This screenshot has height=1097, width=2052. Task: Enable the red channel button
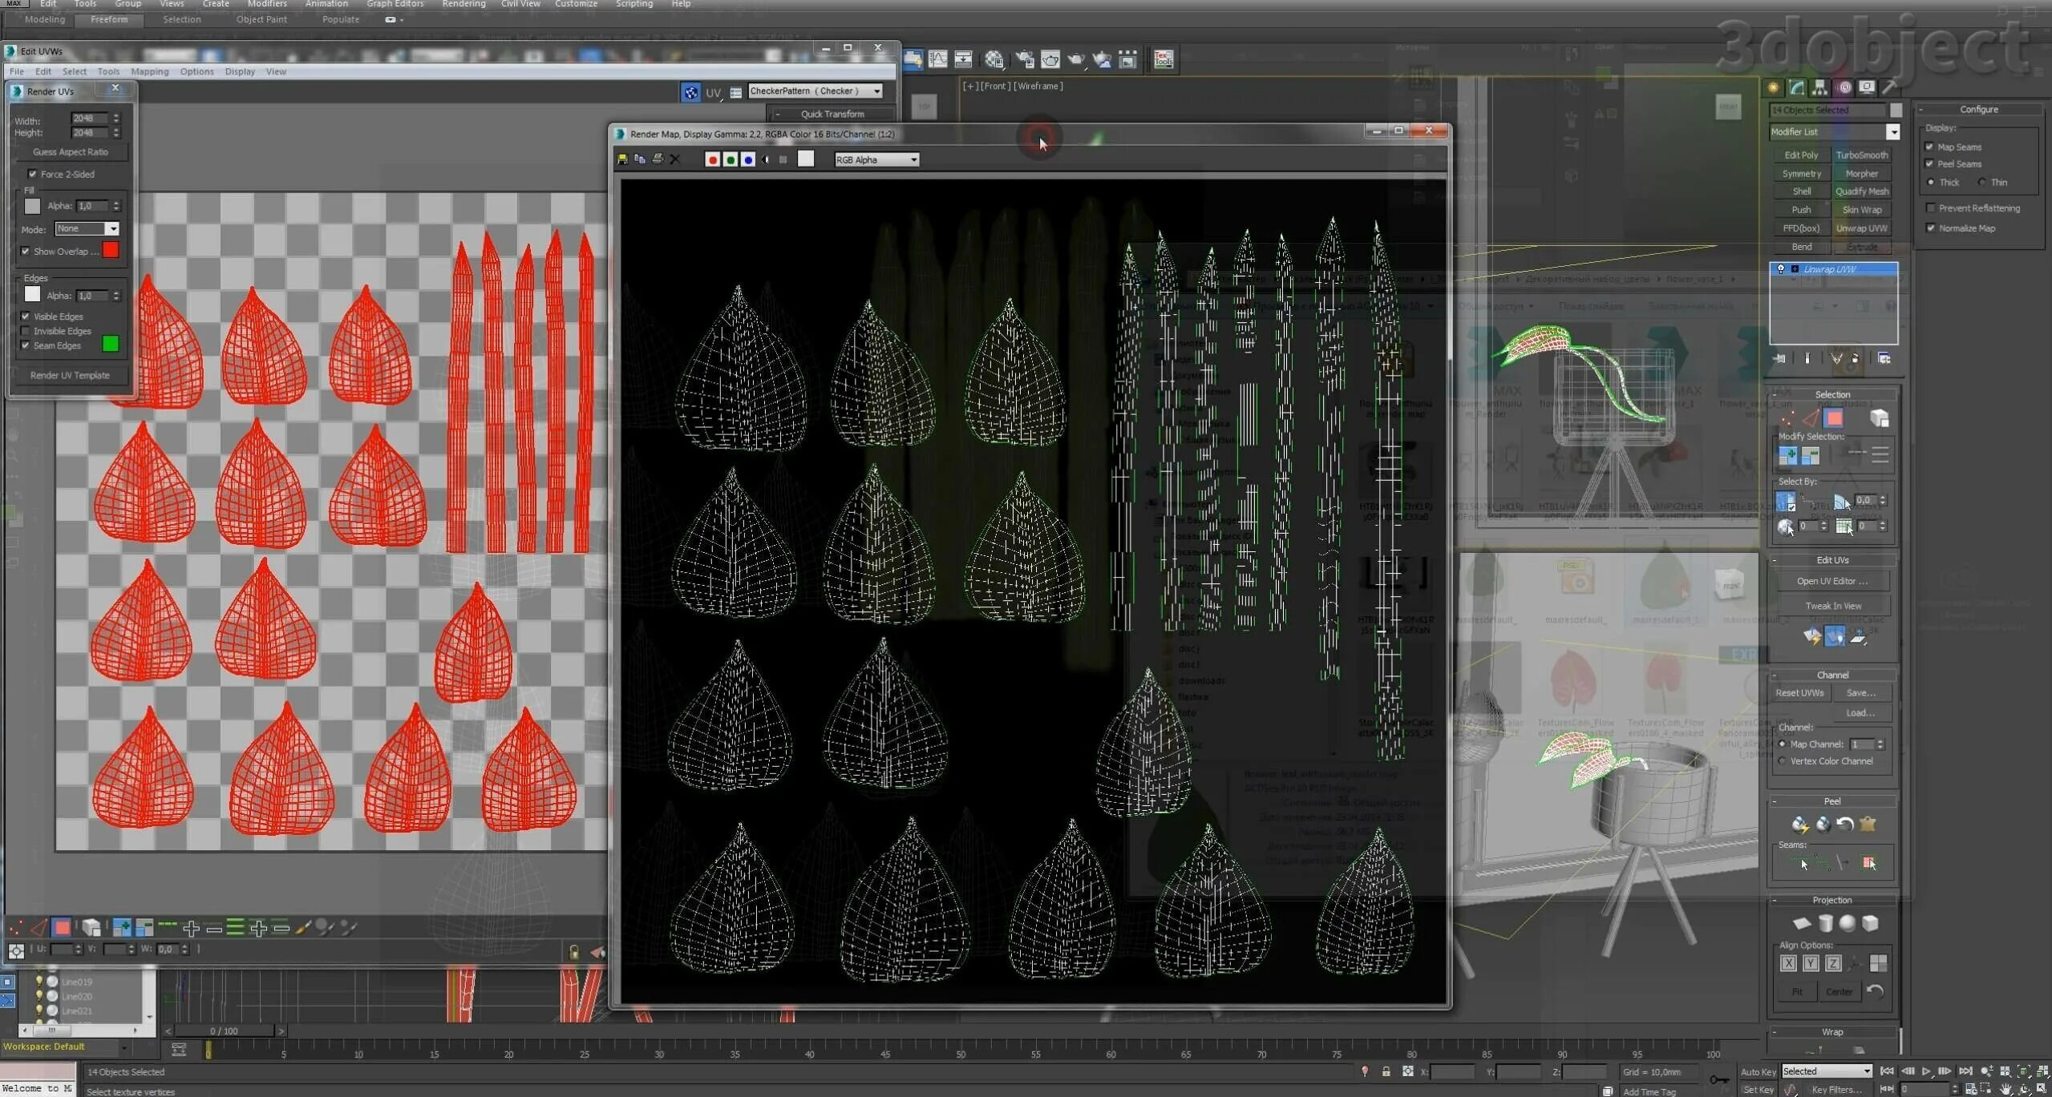tap(712, 159)
